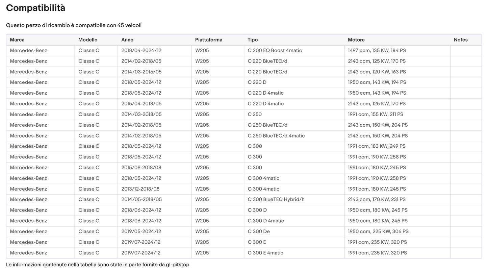Screen dimensions: 488x272
Task: Click the C 300 BlueTEC Hybrid/h type cell
Action: (276, 200)
